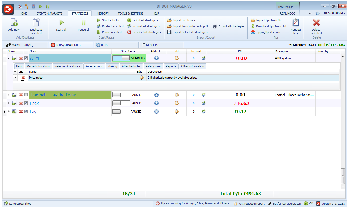Edit the Back strategy
The image size is (349, 209).
coord(177,103)
